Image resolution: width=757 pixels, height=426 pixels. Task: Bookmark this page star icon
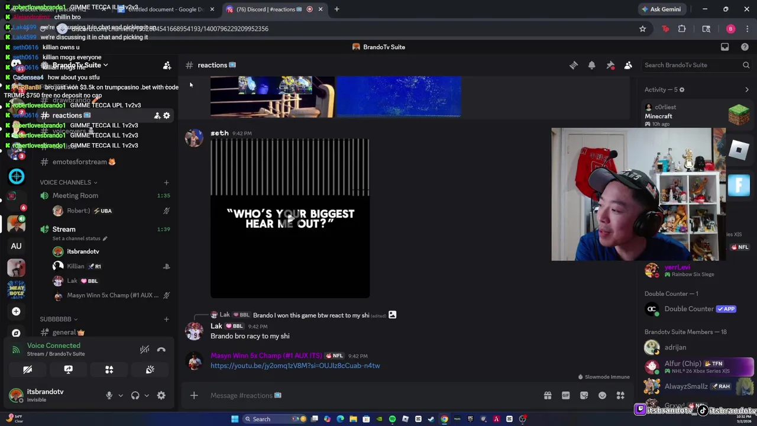point(642,28)
